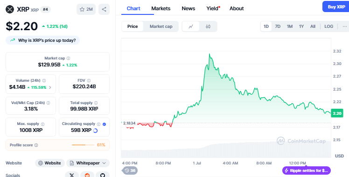
Task: Open Volume (24h) info icon
Action: click(44, 81)
